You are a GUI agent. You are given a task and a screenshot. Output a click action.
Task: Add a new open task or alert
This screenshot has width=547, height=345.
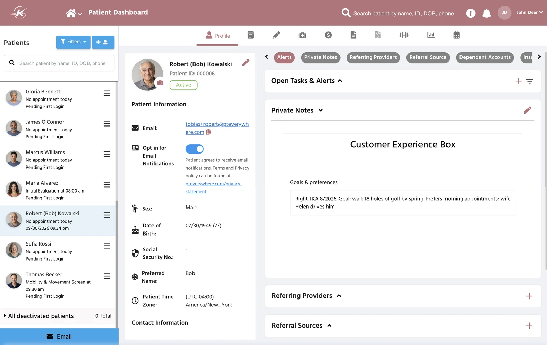coord(519,81)
